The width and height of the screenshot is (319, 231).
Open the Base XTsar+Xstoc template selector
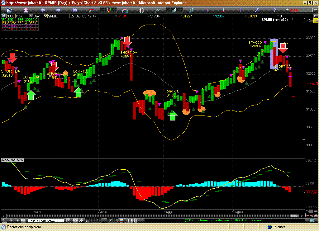click(46, 220)
